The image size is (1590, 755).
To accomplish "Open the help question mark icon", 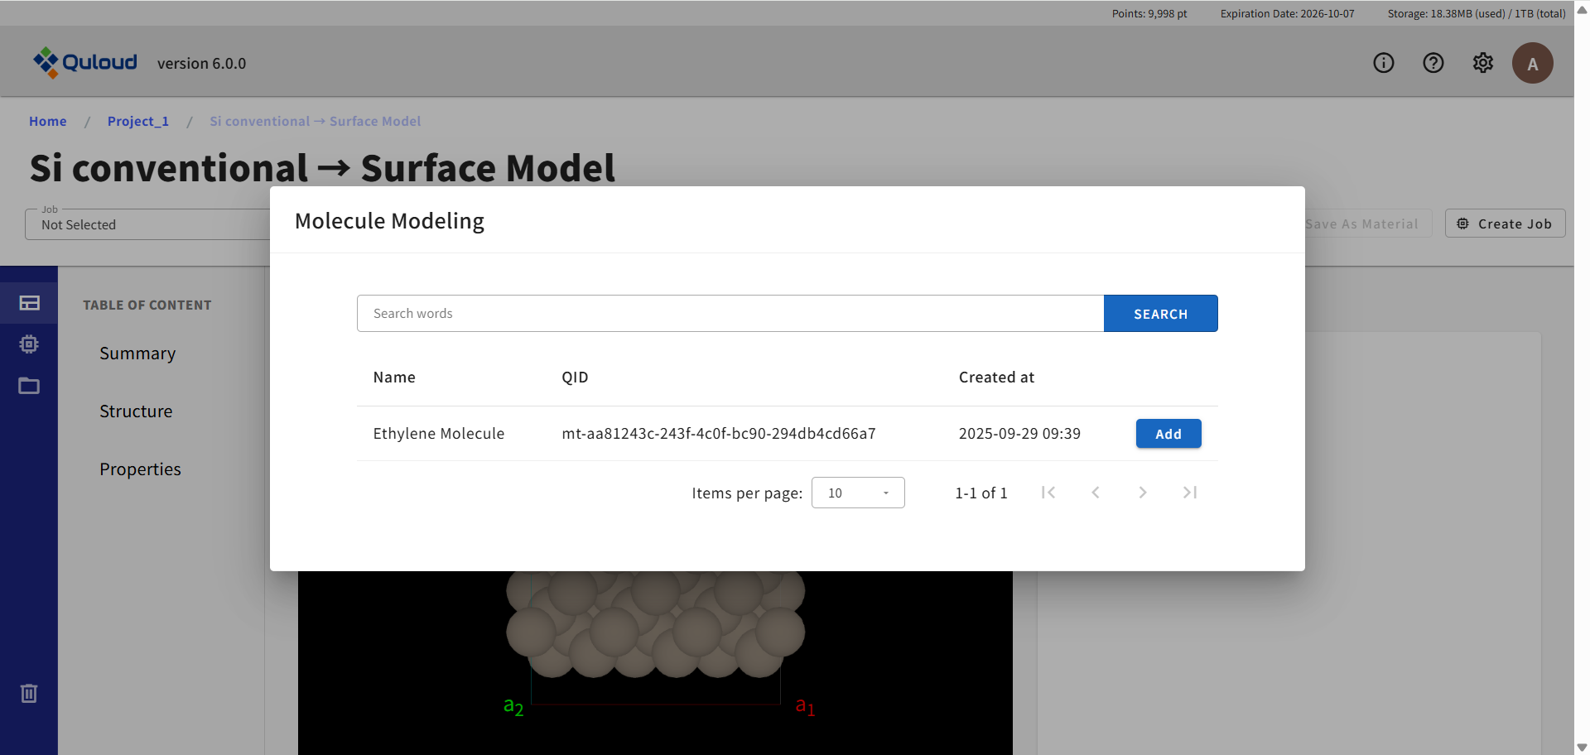I will tap(1433, 63).
